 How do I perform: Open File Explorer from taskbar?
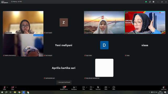[x=15, y=92]
